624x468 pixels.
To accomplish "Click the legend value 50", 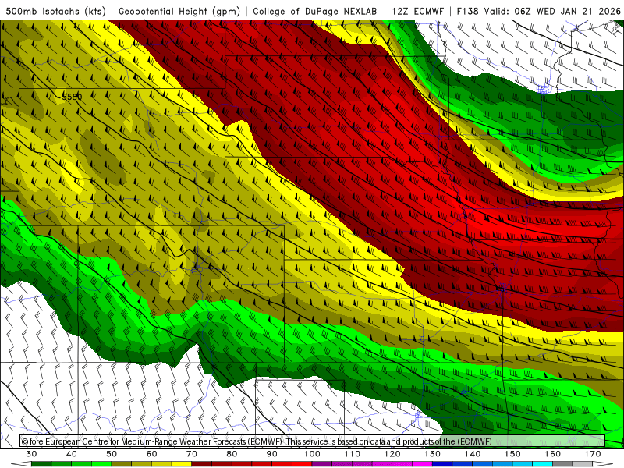I will [112, 454].
